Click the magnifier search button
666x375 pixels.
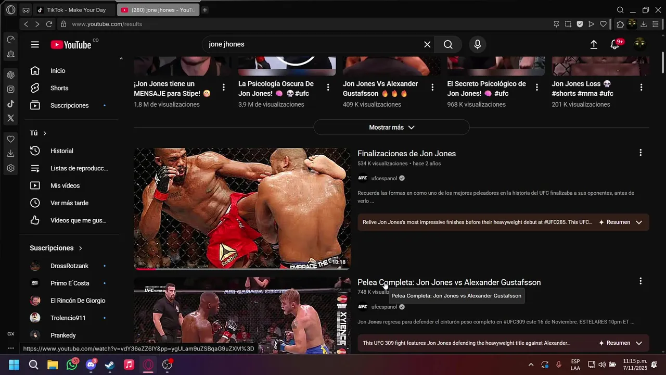(448, 44)
